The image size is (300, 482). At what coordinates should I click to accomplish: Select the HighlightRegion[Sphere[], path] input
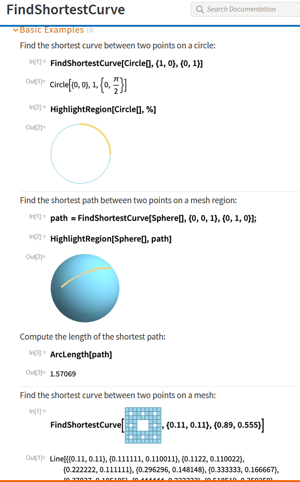click(111, 239)
